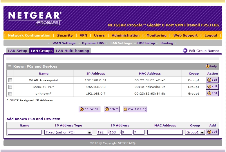The width and height of the screenshot is (226, 152).
Task: Click the new device MAC Address input field
Action: 165,132
